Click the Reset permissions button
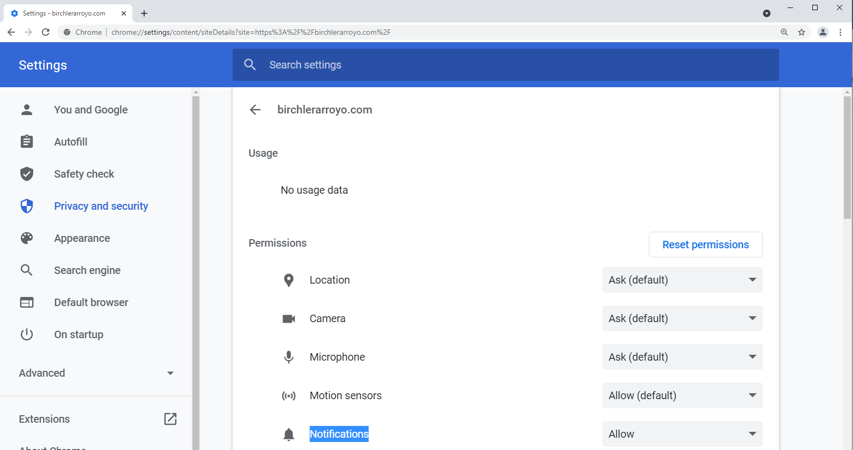The image size is (853, 450). coord(705,245)
